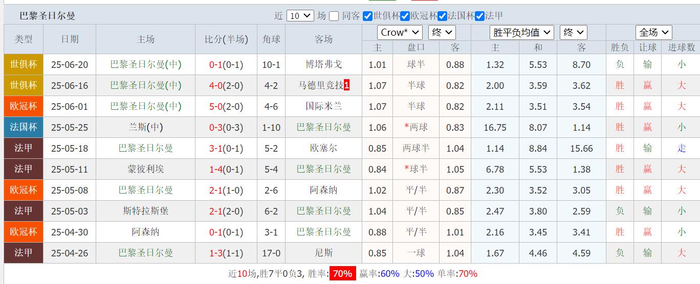Click away team 尼斯
The image size is (700, 284).
(324, 253)
